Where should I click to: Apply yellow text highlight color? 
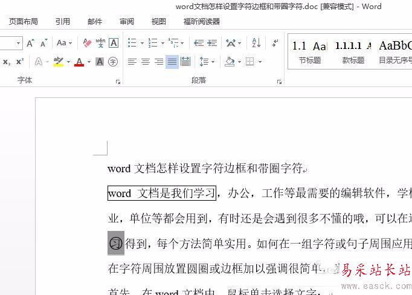[x=59, y=62]
